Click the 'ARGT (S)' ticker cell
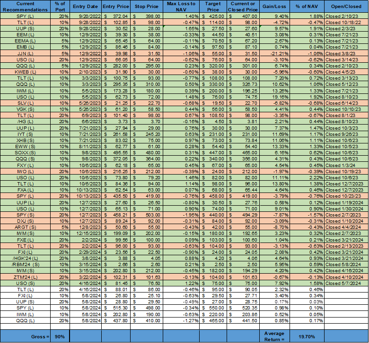369x343 pixels. (25, 227)
